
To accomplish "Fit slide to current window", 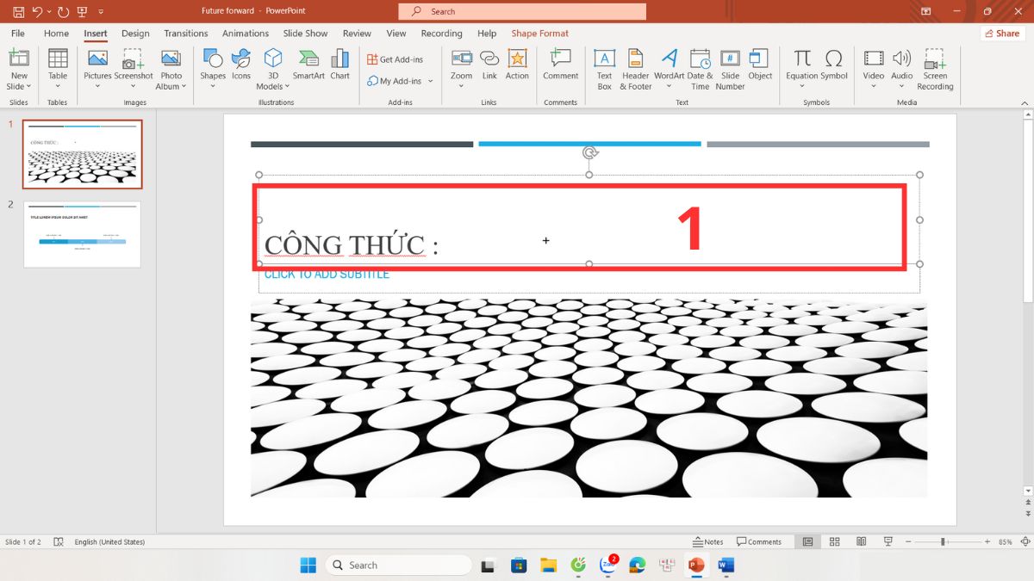I will [1025, 541].
